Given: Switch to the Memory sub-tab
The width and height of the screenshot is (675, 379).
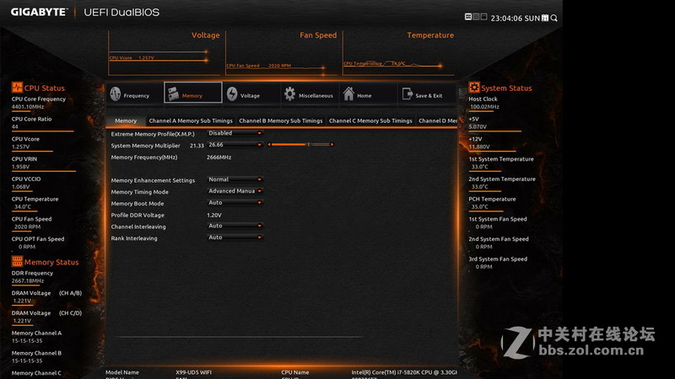Looking at the screenshot, I should [x=126, y=120].
